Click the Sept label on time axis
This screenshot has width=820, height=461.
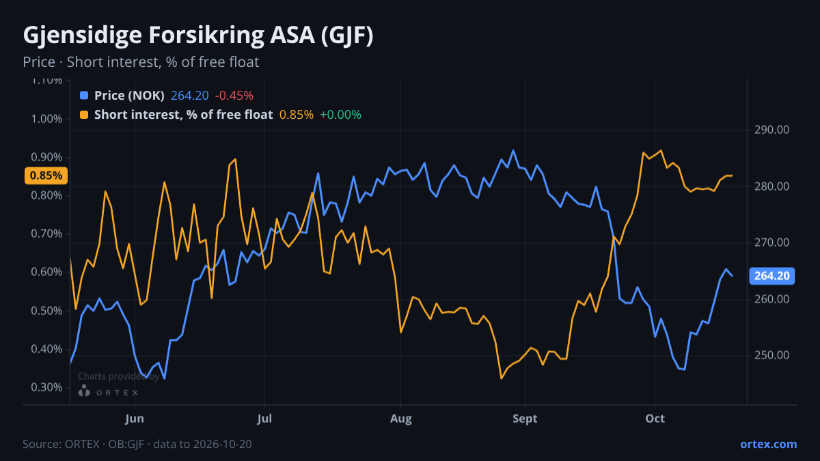pos(525,418)
